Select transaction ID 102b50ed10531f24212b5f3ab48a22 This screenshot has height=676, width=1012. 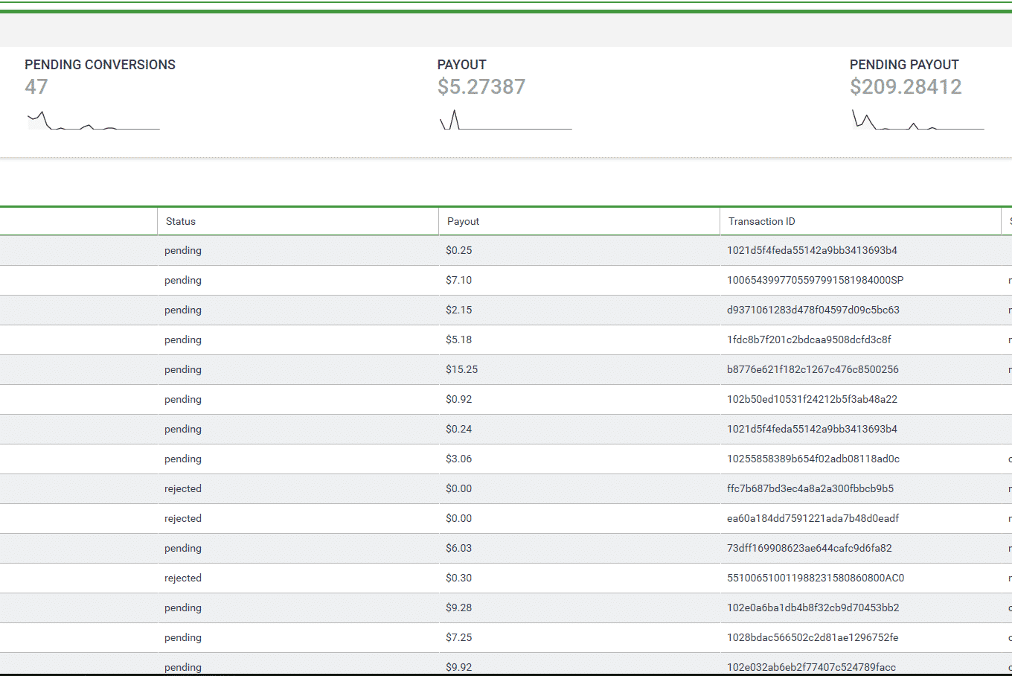[x=813, y=399]
